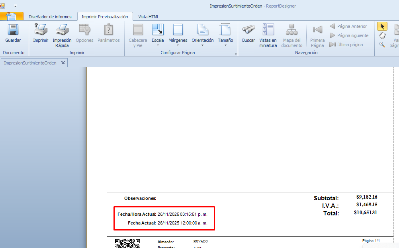Expand the Escala dropdown
The image size is (399, 248).
tap(158, 35)
